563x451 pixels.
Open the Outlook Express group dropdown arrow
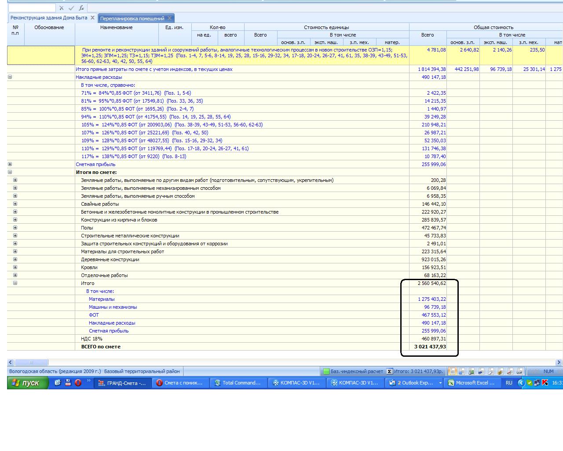click(x=440, y=383)
